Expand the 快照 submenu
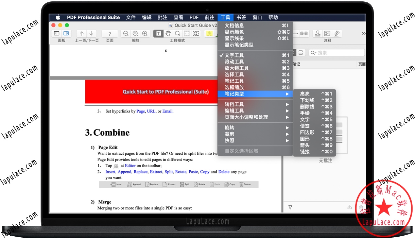This screenshot has height=238, width=415. [x=255, y=141]
